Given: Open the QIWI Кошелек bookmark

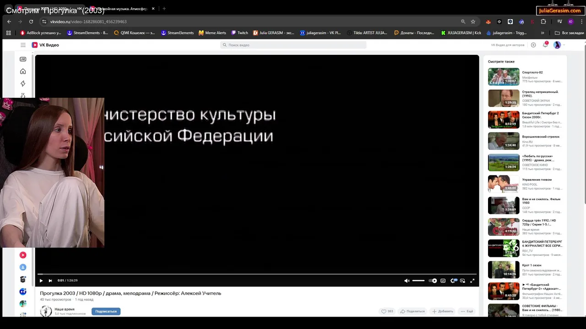Looking at the screenshot, I should click(x=135, y=33).
